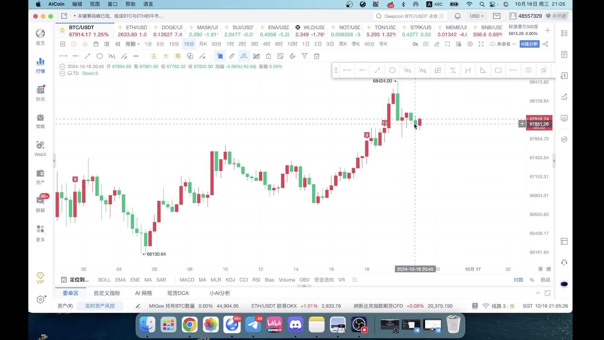Add a new ticker tab with plus

tap(548, 31)
